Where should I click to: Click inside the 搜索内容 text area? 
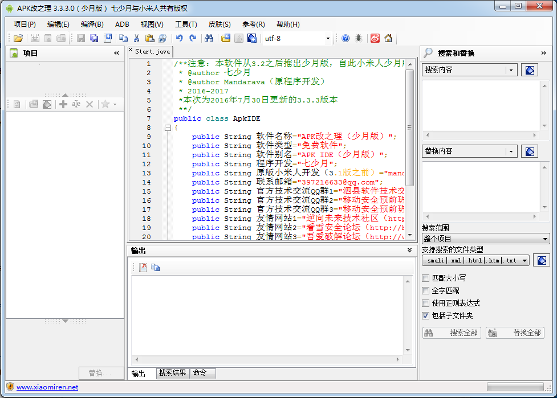481,106
